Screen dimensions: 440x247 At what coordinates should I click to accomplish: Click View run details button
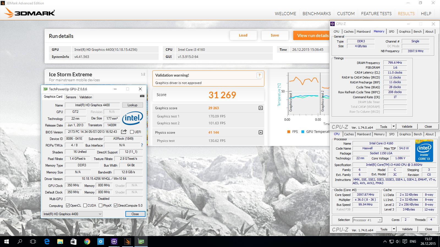311,35
